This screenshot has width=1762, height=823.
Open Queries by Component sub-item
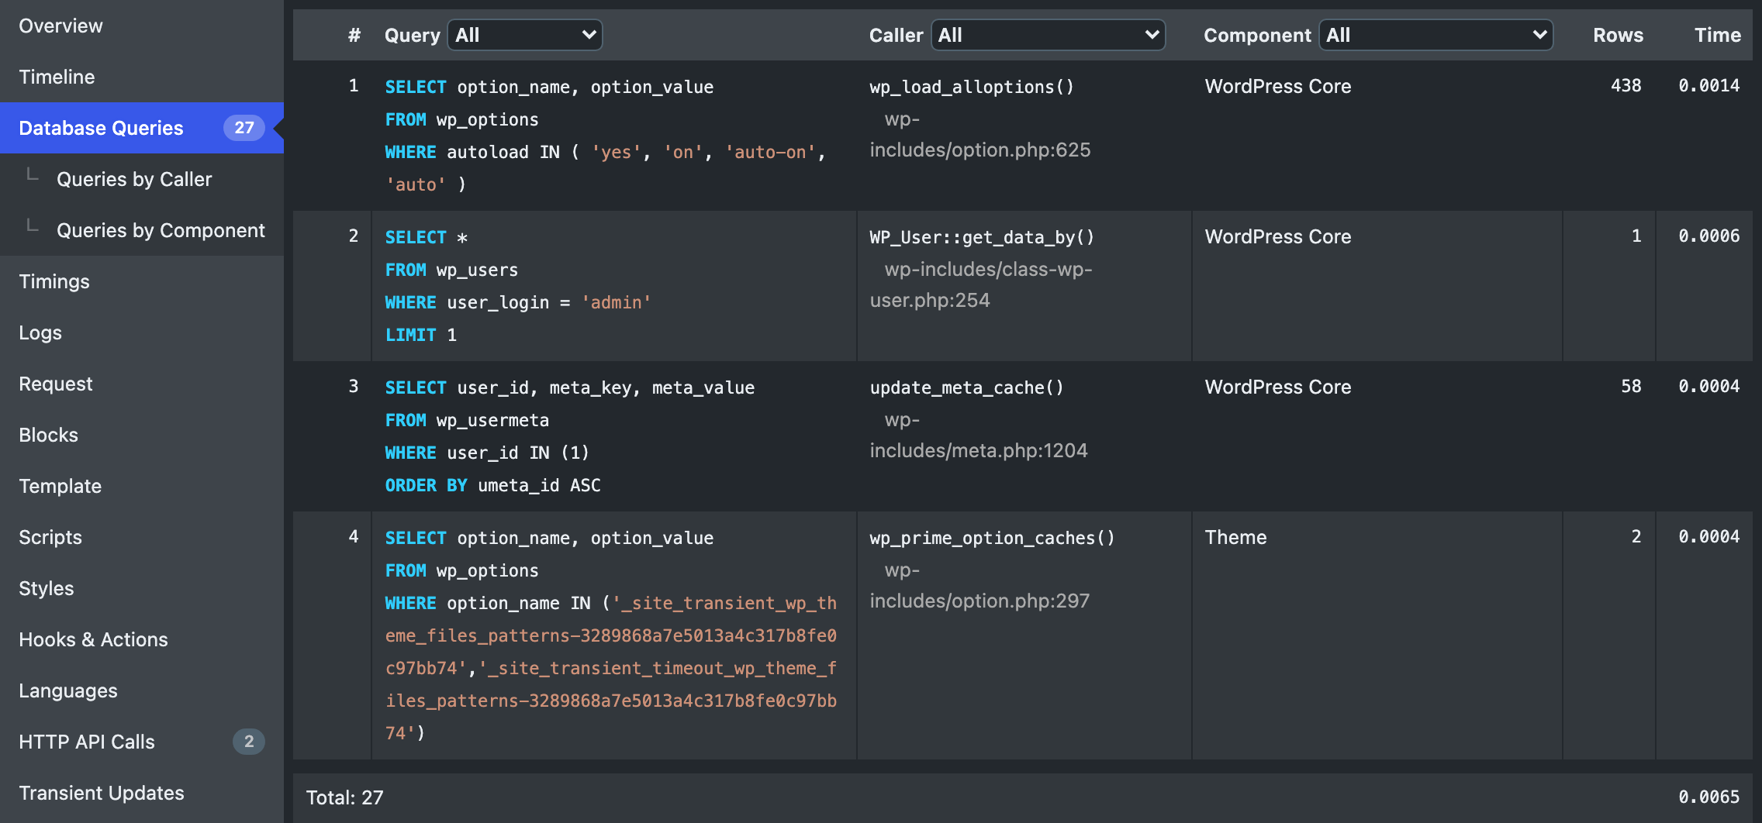tap(161, 230)
